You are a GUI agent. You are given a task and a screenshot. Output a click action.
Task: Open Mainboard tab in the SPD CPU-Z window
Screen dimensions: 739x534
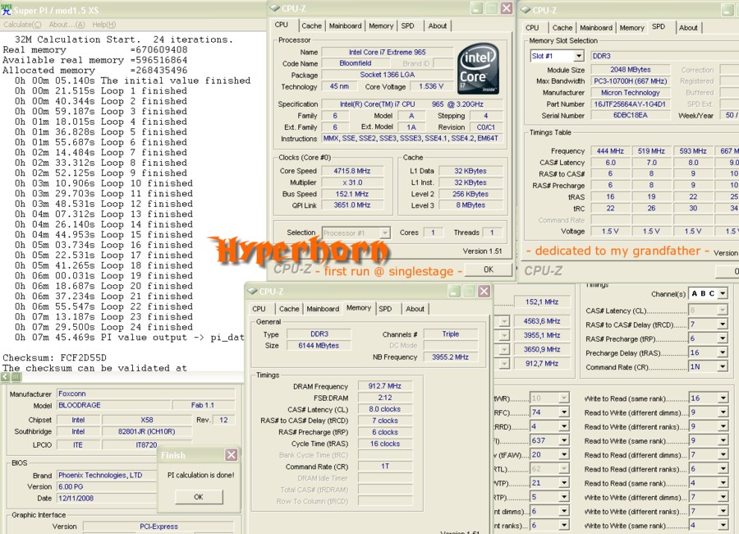(596, 28)
